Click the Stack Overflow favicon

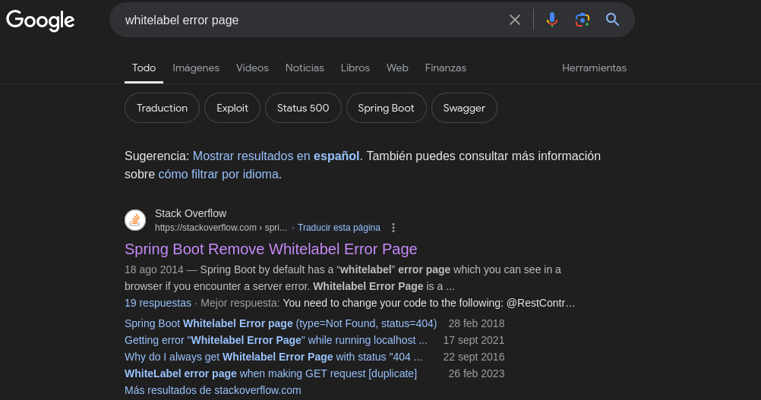coord(135,220)
